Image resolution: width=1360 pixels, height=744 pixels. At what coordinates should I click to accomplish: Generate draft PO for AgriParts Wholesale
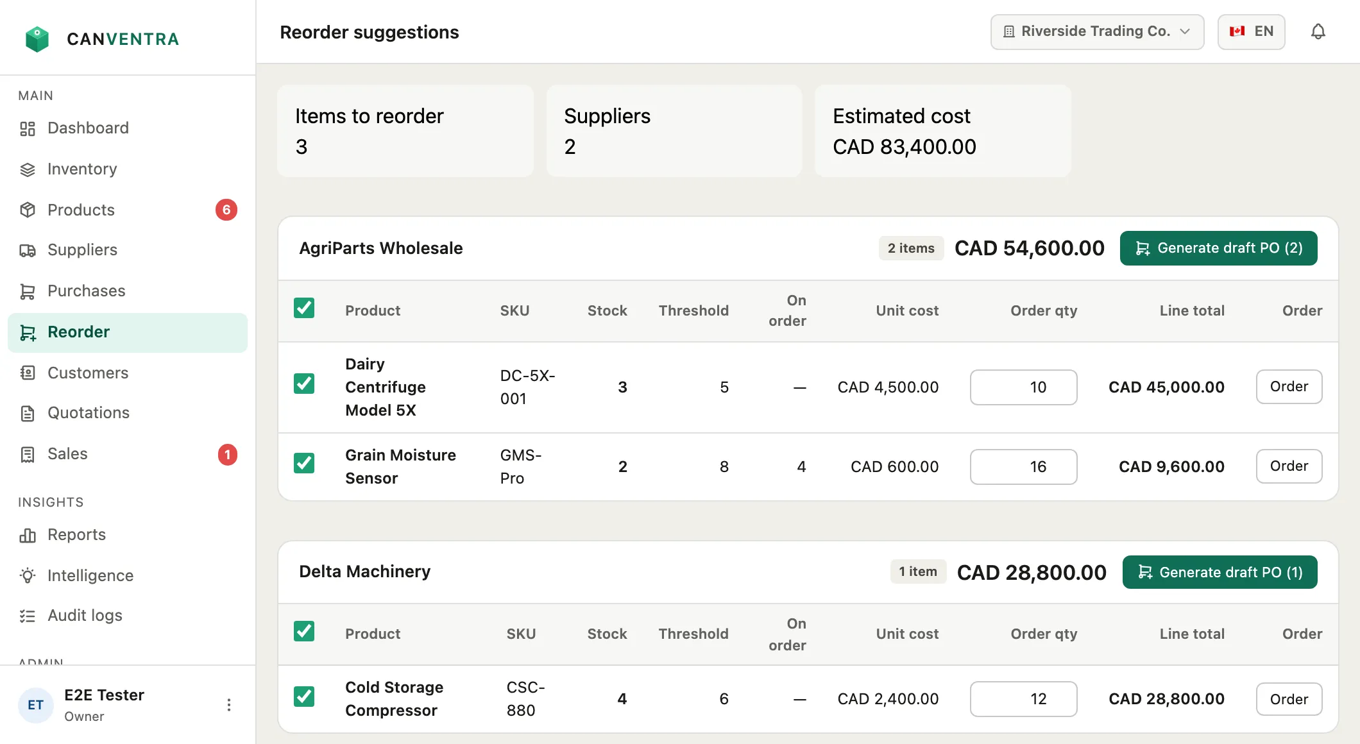coord(1218,248)
